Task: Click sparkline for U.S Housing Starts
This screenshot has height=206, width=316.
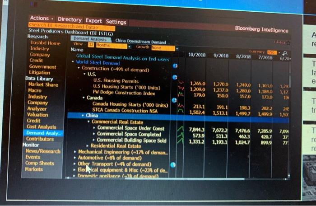Action: [181, 88]
